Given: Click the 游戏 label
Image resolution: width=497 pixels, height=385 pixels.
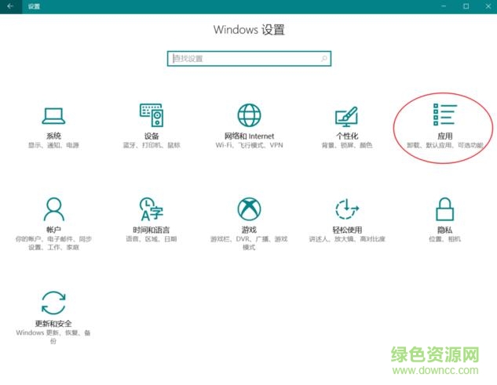Looking at the screenshot, I should click(x=249, y=230).
